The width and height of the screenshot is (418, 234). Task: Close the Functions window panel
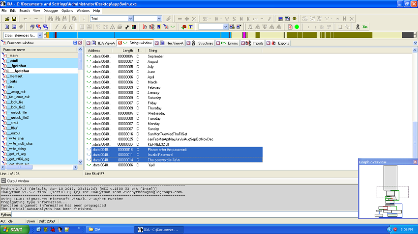[x=80, y=43]
